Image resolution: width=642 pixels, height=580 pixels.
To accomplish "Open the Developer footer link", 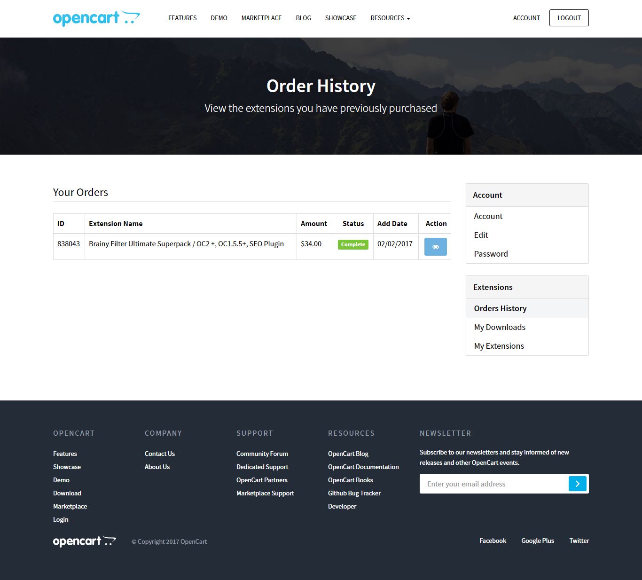I will (342, 506).
